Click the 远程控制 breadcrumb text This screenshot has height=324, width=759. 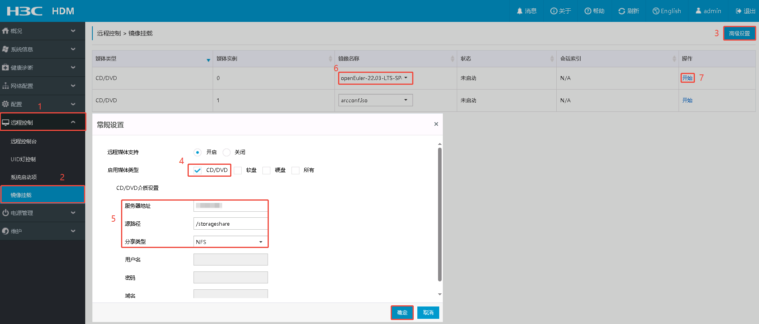click(109, 33)
